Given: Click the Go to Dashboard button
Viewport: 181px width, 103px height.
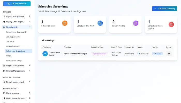Looking at the screenshot, I should click(x=17, y=4).
